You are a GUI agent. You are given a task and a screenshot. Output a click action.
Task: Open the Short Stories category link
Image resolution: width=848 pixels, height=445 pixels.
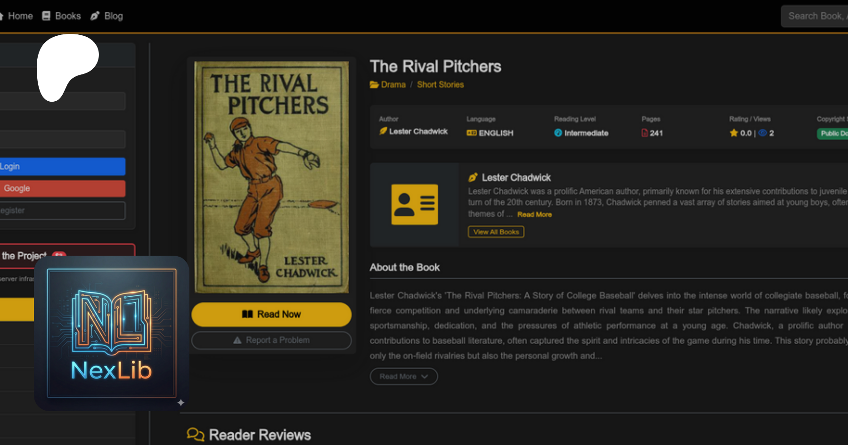(440, 85)
